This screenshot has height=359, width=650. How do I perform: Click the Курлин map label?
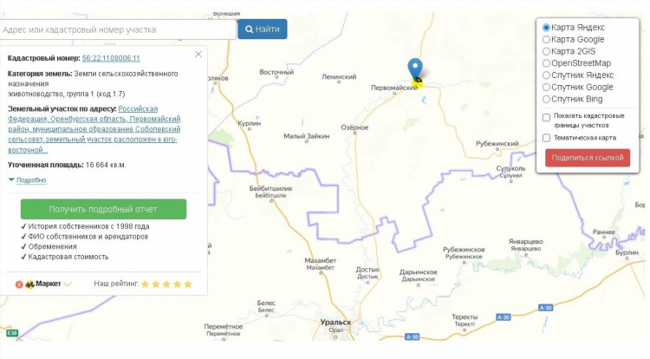click(x=249, y=123)
